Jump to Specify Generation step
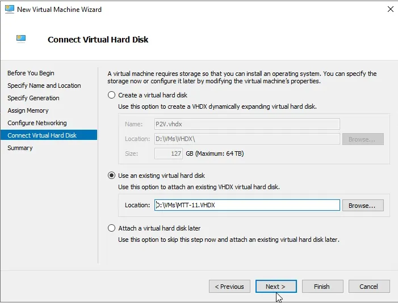398x303 pixels. (33, 98)
